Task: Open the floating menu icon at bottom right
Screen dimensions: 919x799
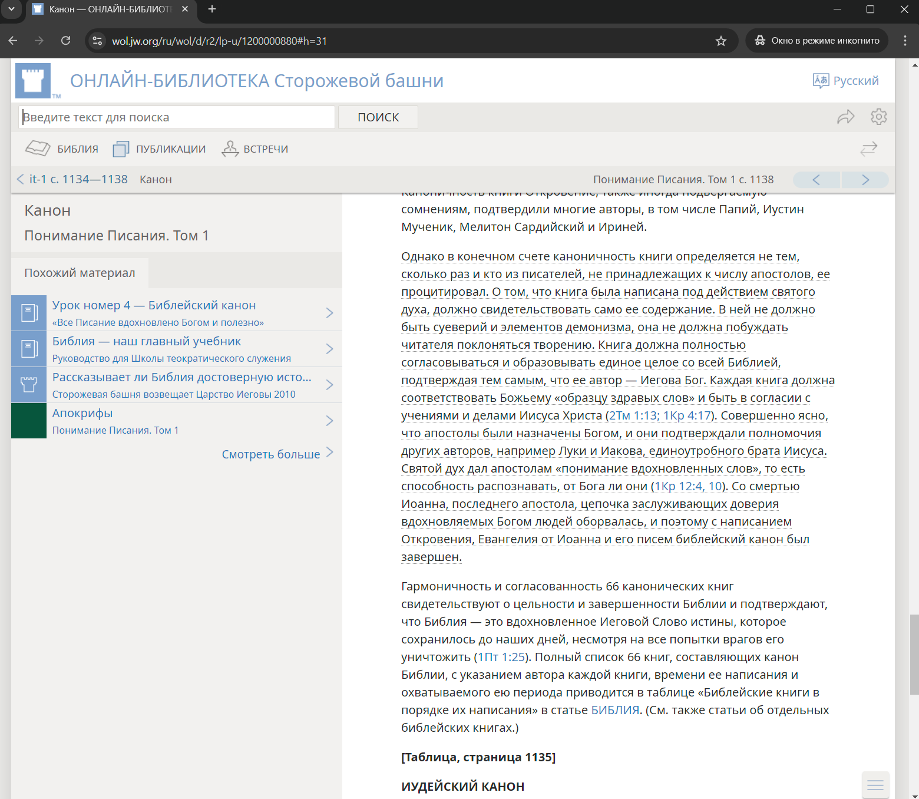Action: pyautogui.click(x=875, y=785)
